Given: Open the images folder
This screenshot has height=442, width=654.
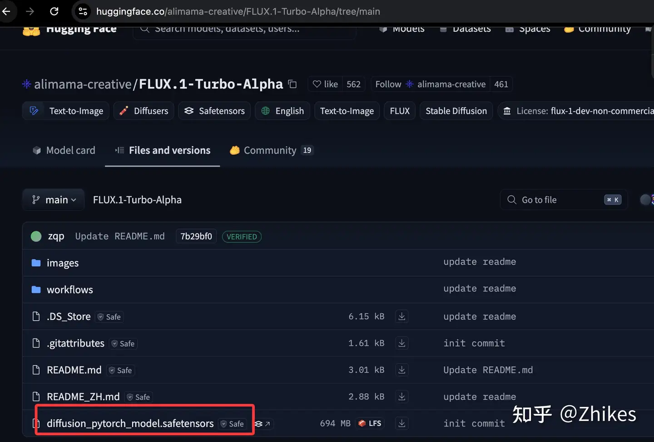Looking at the screenshot, I should [63, 263].
